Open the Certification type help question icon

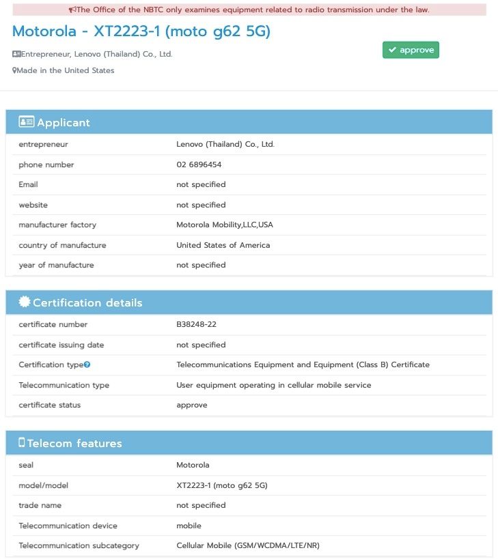[x=87, y=364]
